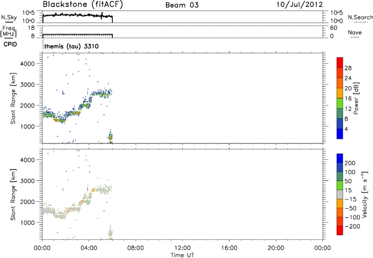The height and width of the screenshot is (258, 373).
Task: Click the black N.Sky noise trace line
Action: point(77,15)
